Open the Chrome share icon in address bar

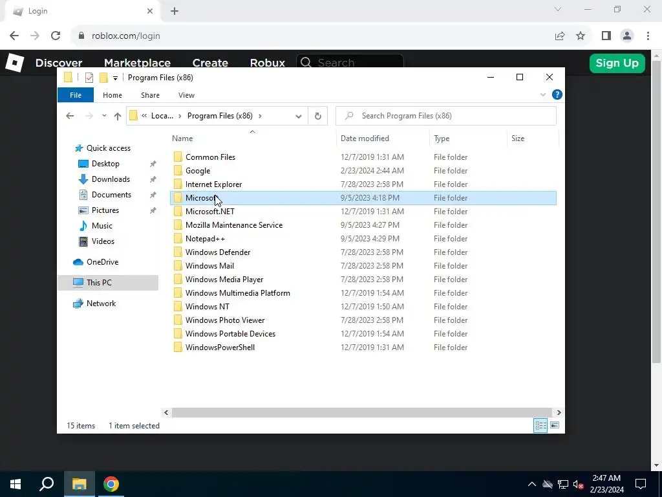point(560,36)
